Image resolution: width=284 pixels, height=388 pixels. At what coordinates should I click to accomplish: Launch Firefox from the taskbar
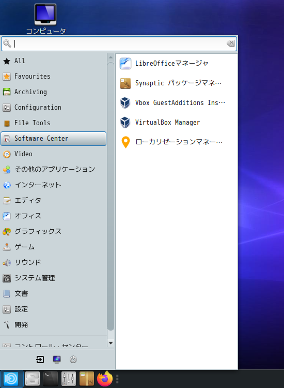pos(105,379)
